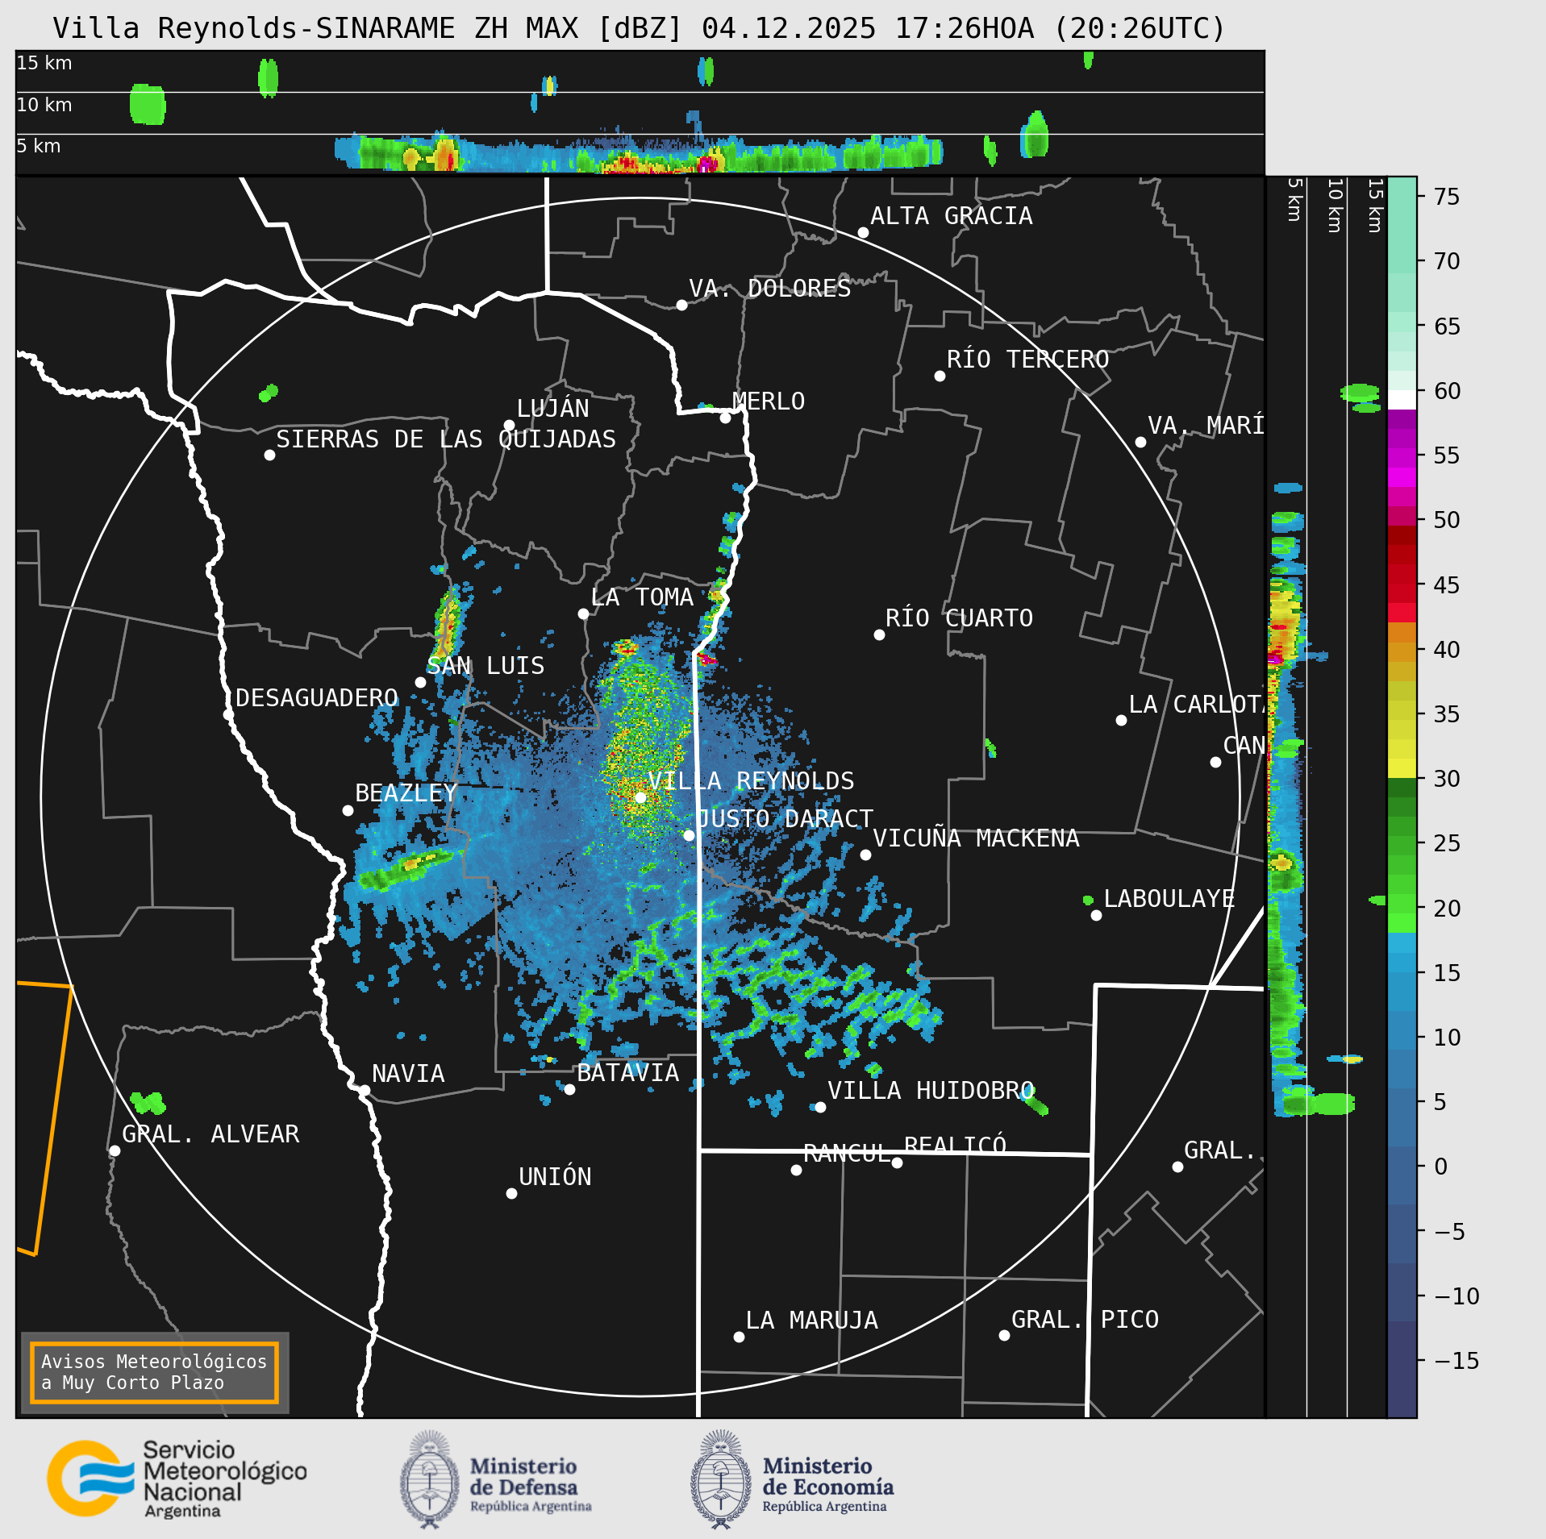The image size is (1546, 1539).
Task: Click the Villa Reynolds radar site marker
Action: click(640, 797)
